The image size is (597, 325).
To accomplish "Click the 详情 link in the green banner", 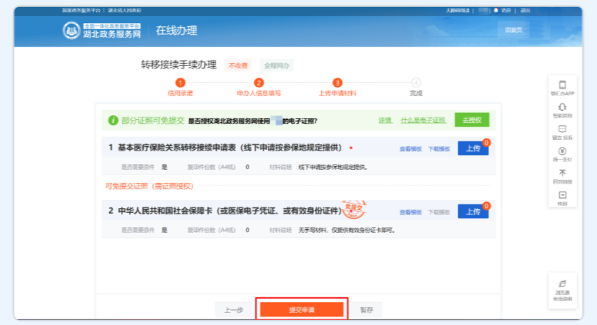I will pyautogui.click(x=385, y=121).
